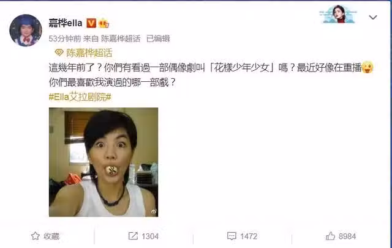Image resolution: width=392 pixels, height=248 pixels.
Task: Click the 8984 likes count
Action: pyautogui.click(x=347, y=236)
